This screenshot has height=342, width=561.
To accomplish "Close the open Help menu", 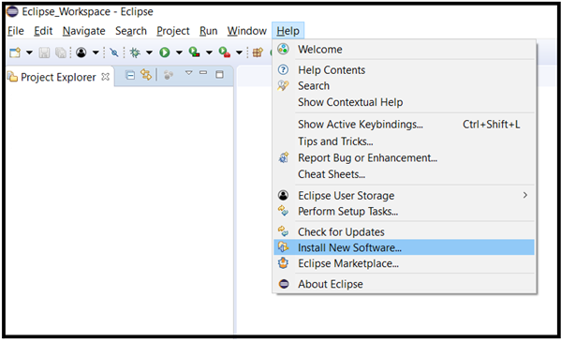I will coord(288,31).
